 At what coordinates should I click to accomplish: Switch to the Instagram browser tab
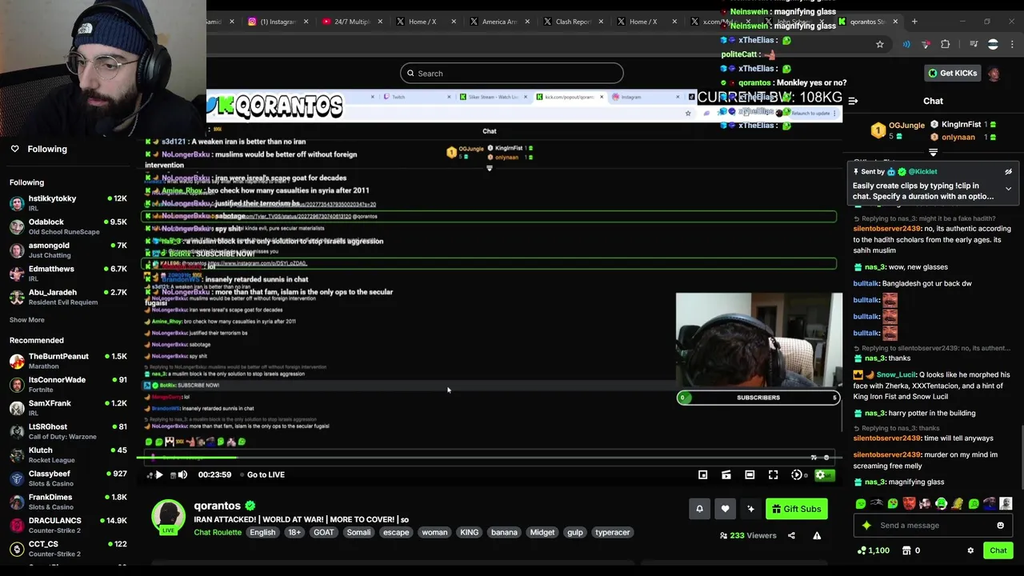pyautogui.click(x=278, y=22)
